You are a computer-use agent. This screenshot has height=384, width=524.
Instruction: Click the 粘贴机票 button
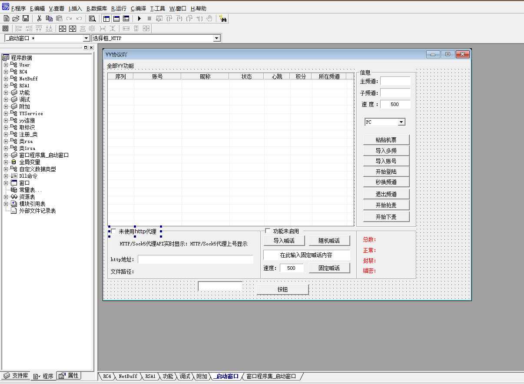coord(386,140)
